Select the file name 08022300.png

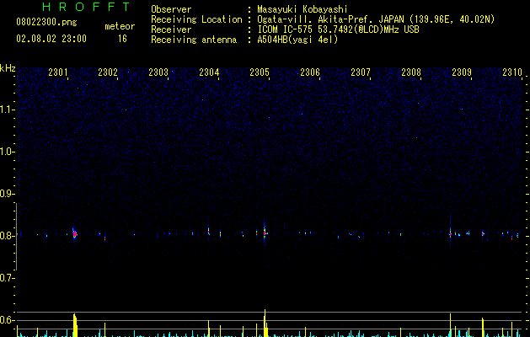(x=46, y=23)
